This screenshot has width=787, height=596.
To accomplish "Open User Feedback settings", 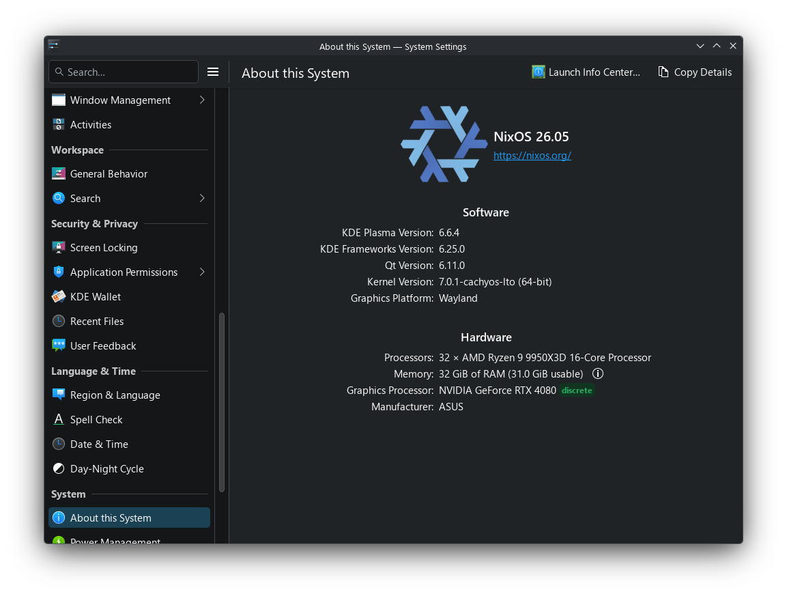I will pos(129,346).
